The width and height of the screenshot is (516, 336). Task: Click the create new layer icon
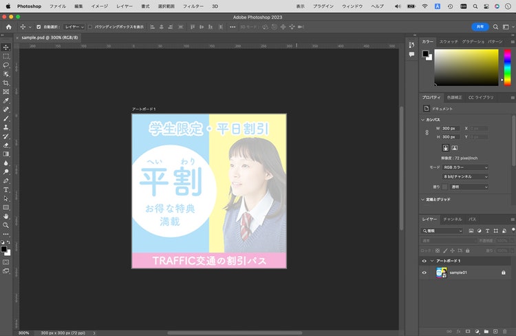click(495, 331)
